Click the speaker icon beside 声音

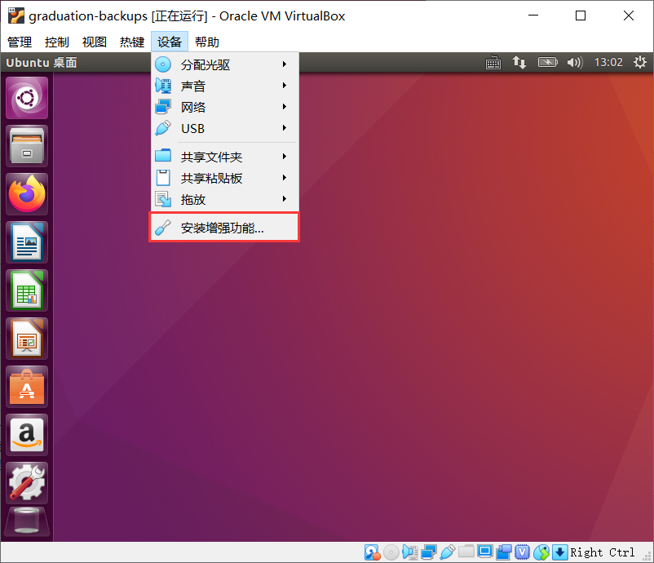[163, 86]
